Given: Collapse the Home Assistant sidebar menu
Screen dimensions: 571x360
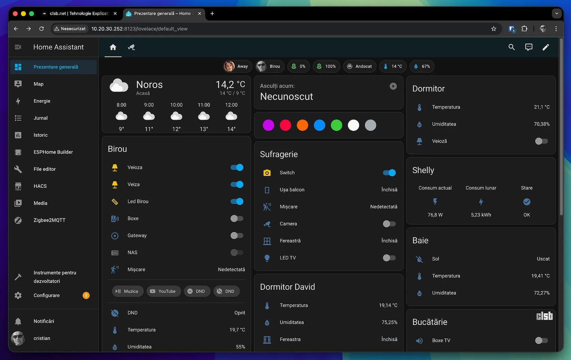Looking at the screenshot, I should pos(18,47).
